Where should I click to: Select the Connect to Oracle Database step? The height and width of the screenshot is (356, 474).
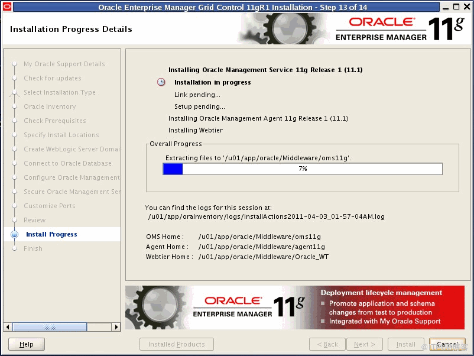click(68, 163)
